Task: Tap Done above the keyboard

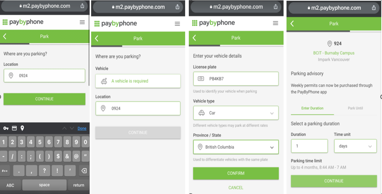Action: tap(82, 129)
